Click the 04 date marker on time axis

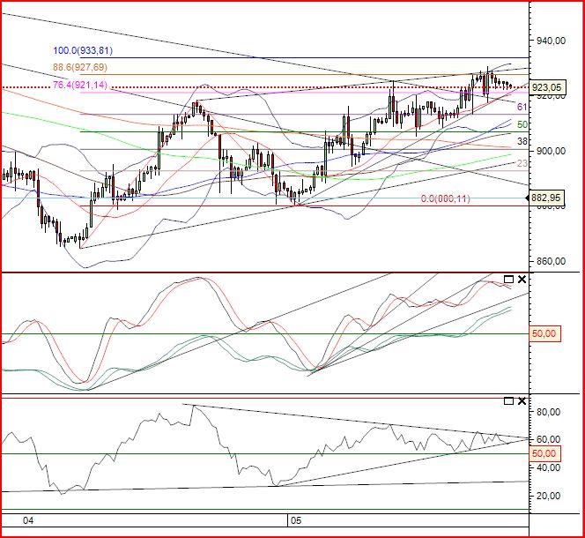28,521
